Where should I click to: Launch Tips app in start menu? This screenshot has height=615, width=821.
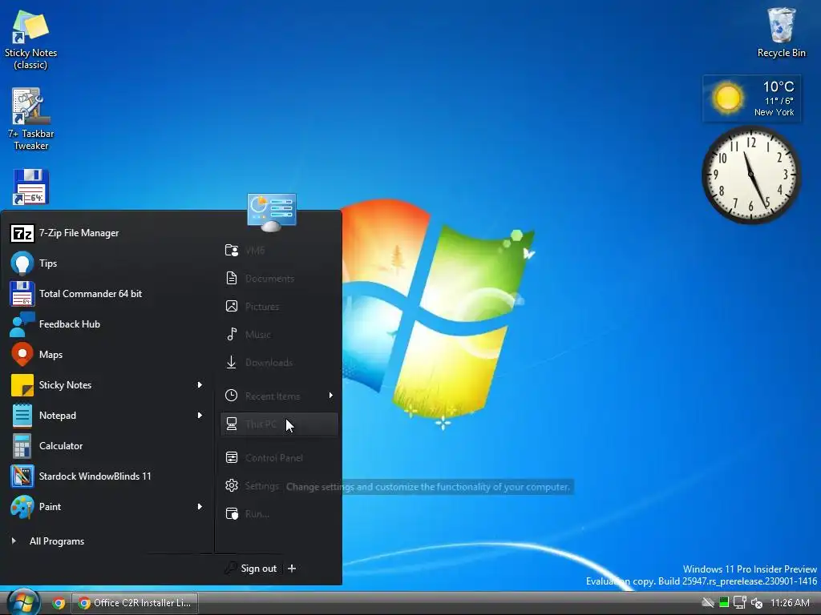point(107,263)
